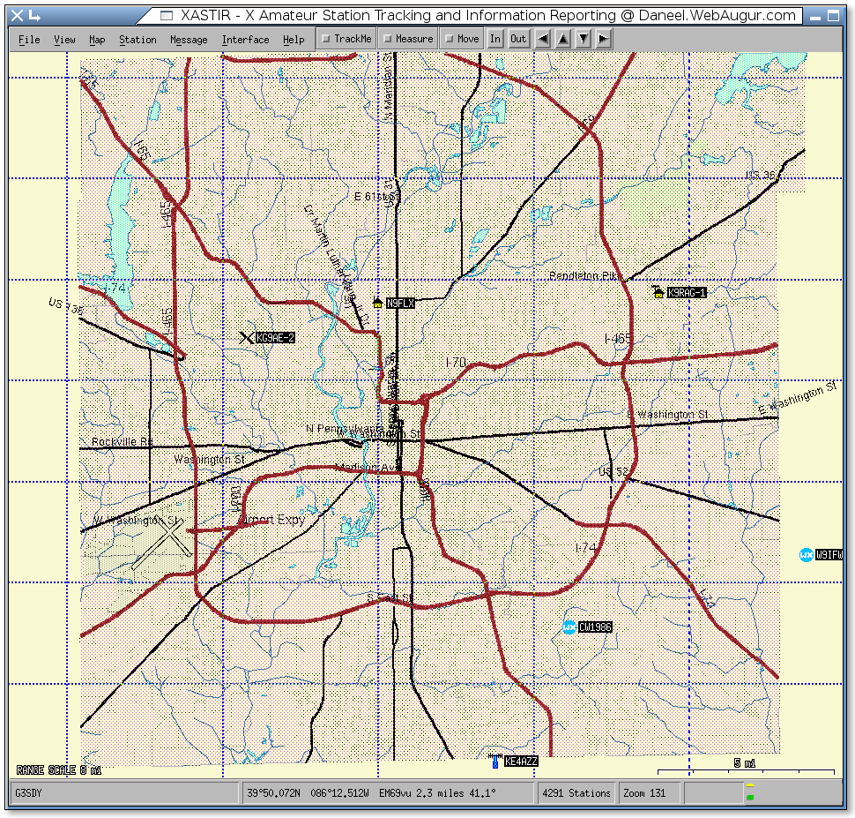Click the US 136 road label
The width and height of the screenshot is (855, 818).
coord(66,306)
